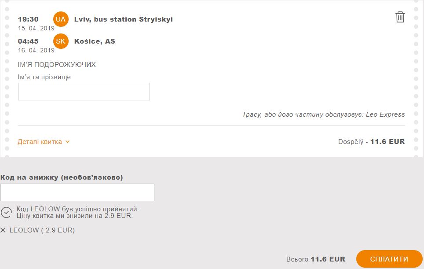
Task: Click the ІМ'Я ПОДОРОЖУЮЧИХ heading
Action: 57,65
